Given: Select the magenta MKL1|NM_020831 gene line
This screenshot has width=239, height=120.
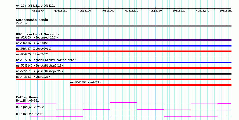Looking at the screenshot, I should [x=124, y=103].
